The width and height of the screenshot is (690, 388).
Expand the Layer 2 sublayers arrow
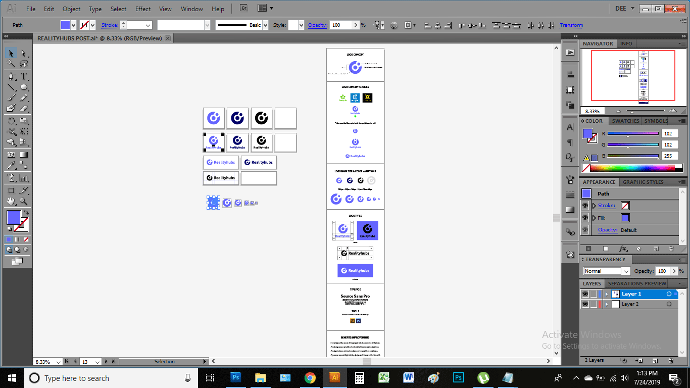(607, 304)
